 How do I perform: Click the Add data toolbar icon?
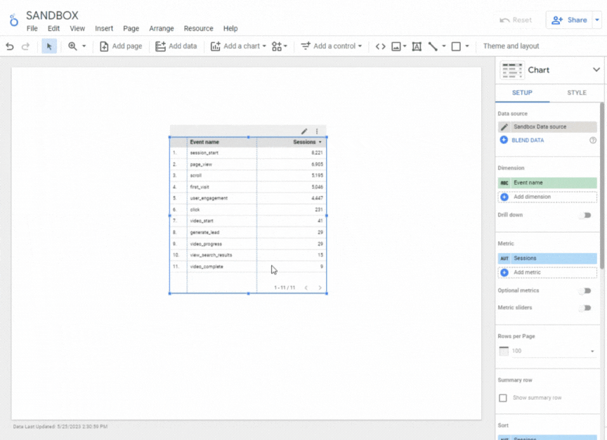160,46
